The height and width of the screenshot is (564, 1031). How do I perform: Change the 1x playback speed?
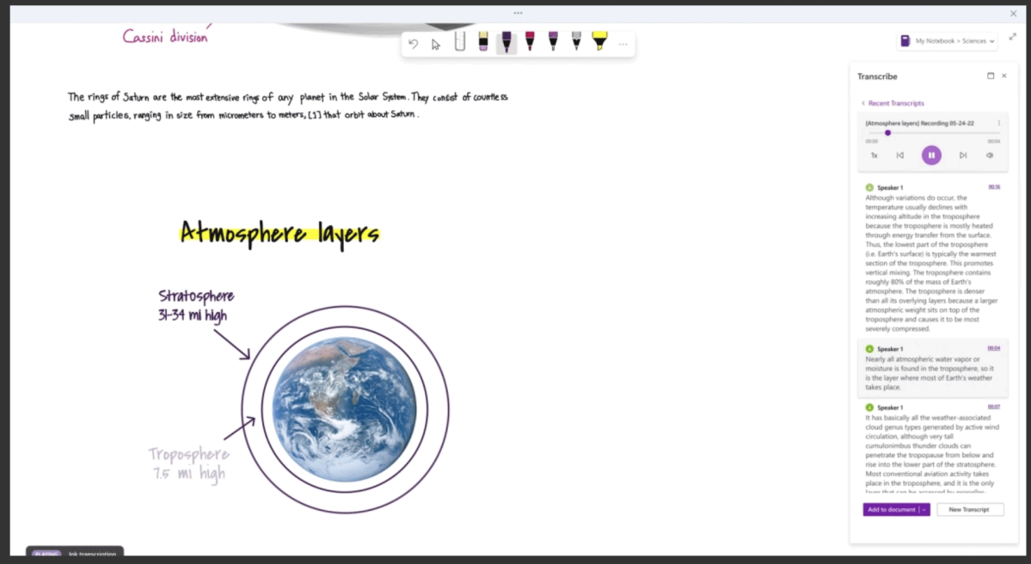(x=875, y=156)
